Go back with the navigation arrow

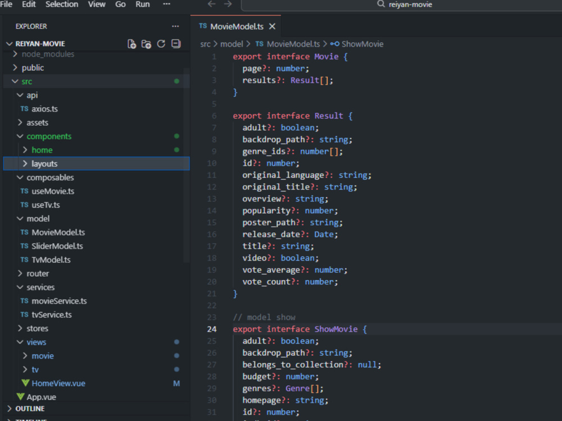point(212,4)
